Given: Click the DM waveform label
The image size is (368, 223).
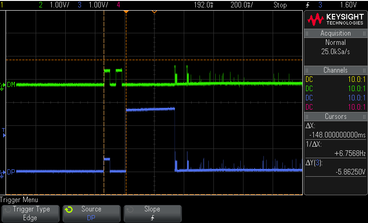Looking at the screenshot, I should 11,85.
